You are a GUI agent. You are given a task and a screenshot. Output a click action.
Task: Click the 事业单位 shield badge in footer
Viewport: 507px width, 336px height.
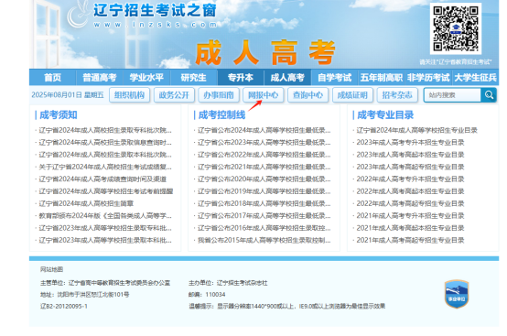[457, 294]
